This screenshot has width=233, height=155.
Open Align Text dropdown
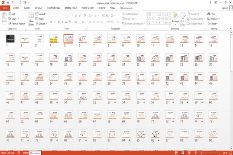click(x=129, y=19)
